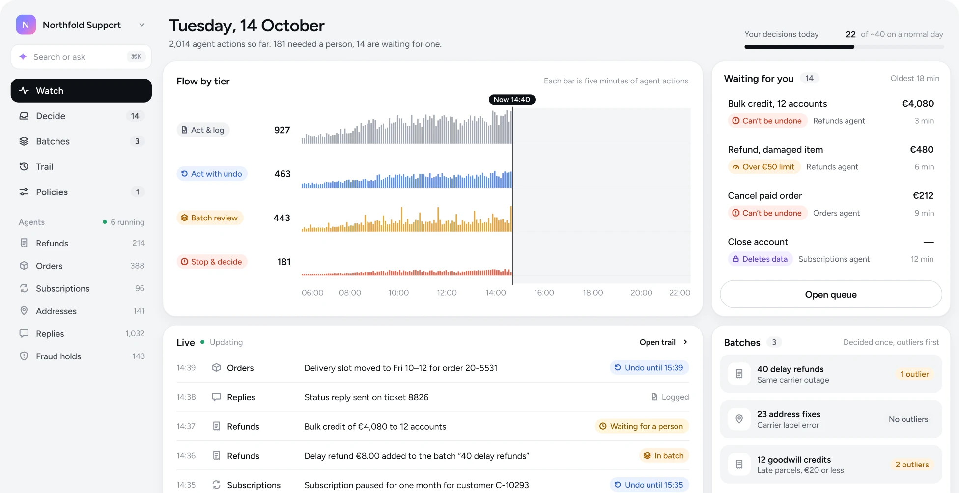Click the Now 14:40 timeline marker
The image size is (959, 493).
512,99
